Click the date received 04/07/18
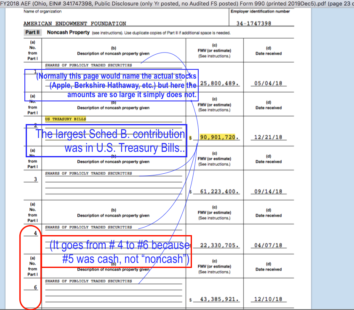Image resolution: width=354 pixels, height=310 pixels. (268, 246)
